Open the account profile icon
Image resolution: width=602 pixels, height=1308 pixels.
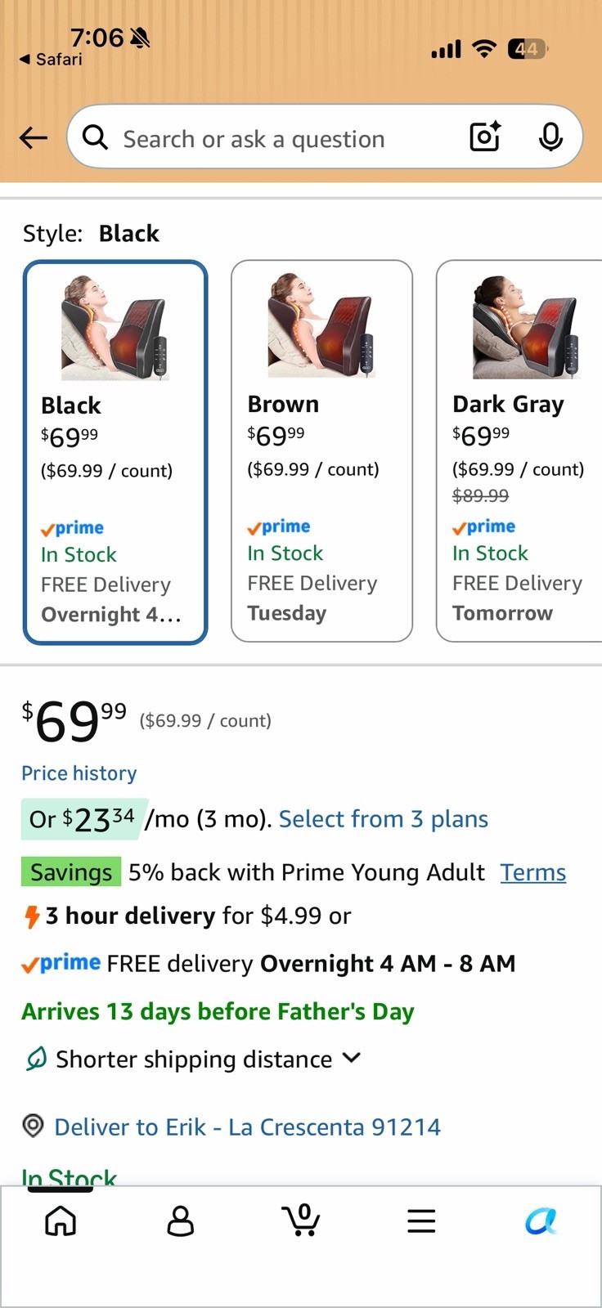[x=180, y=1221]
